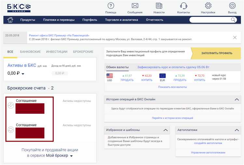This screenshot has width=244, height=165.
Task: Open Управление автоплатежами link
Action: pos(208,153)
